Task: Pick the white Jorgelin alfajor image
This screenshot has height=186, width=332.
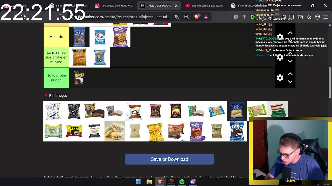Action: [x=53, y=111]
